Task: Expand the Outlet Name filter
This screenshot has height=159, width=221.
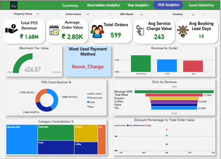Action: [99, 14]
